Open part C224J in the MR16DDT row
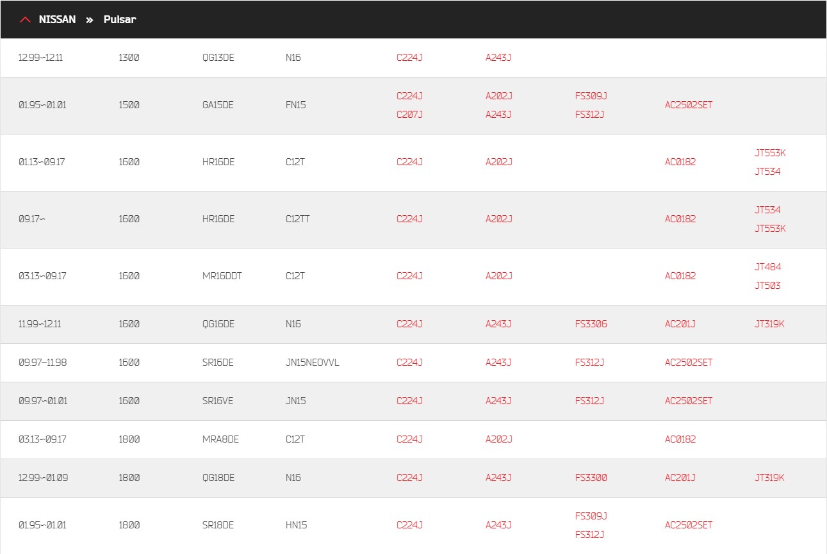This screenshot has width=827, height=554. click(409, 276)
